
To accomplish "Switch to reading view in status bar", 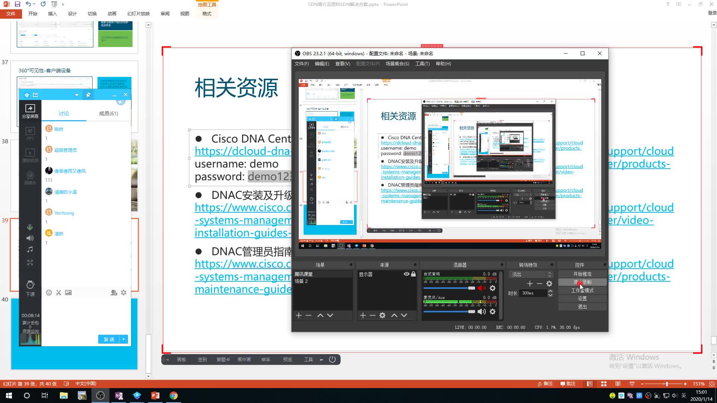I will (618, 384).
